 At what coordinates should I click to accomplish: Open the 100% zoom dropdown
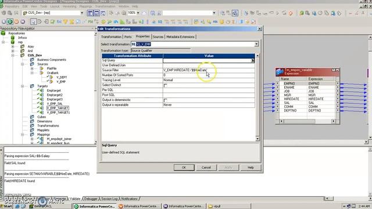point(138,13)
